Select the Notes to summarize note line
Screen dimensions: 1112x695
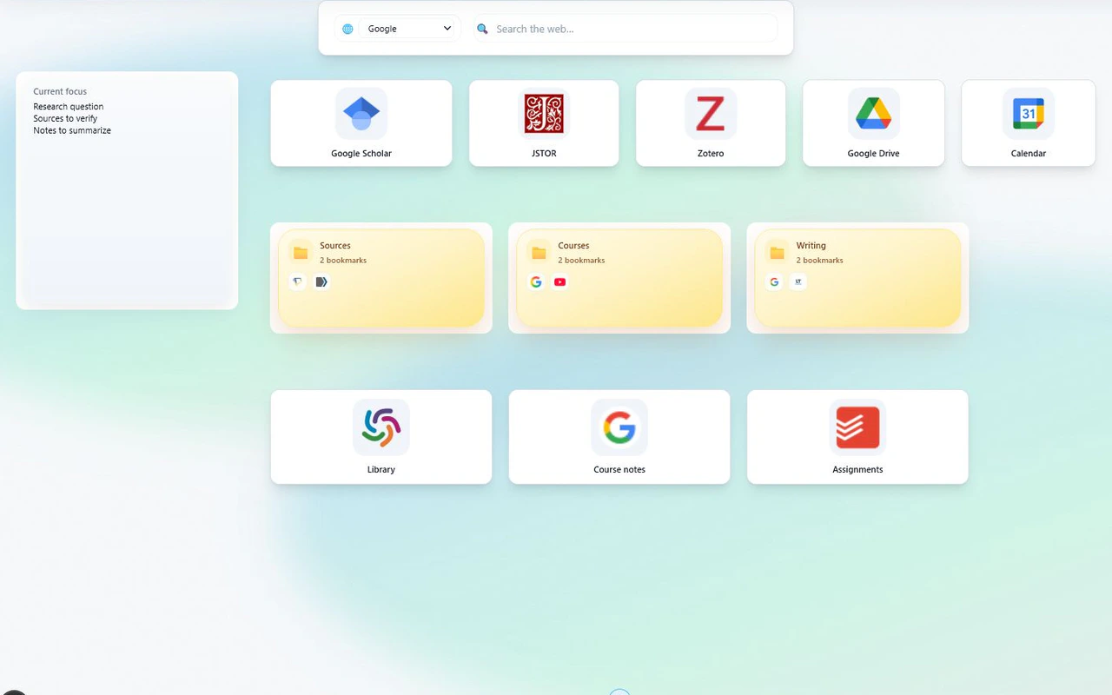(x=72, y=131)
